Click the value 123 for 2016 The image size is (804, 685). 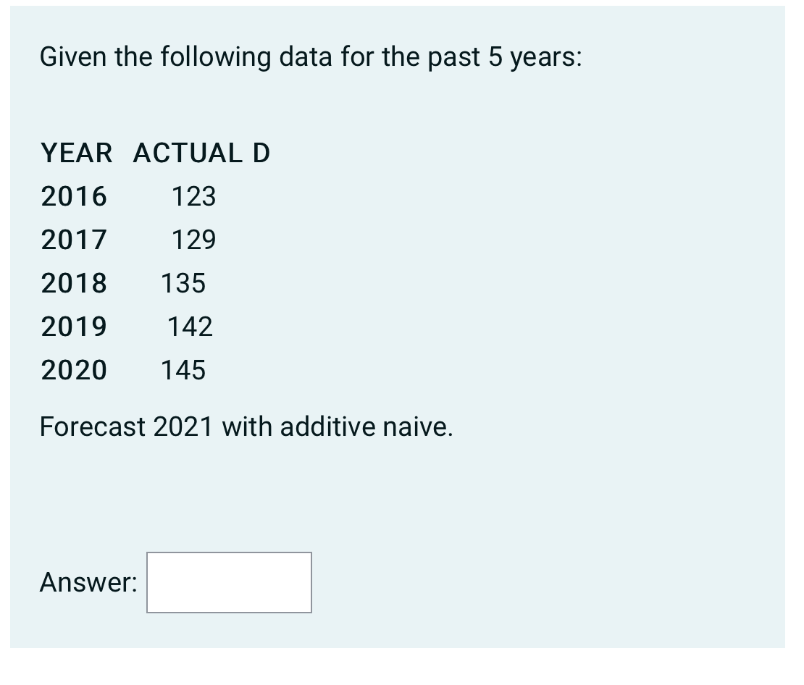pyautogui.click(x=193, y=196)
